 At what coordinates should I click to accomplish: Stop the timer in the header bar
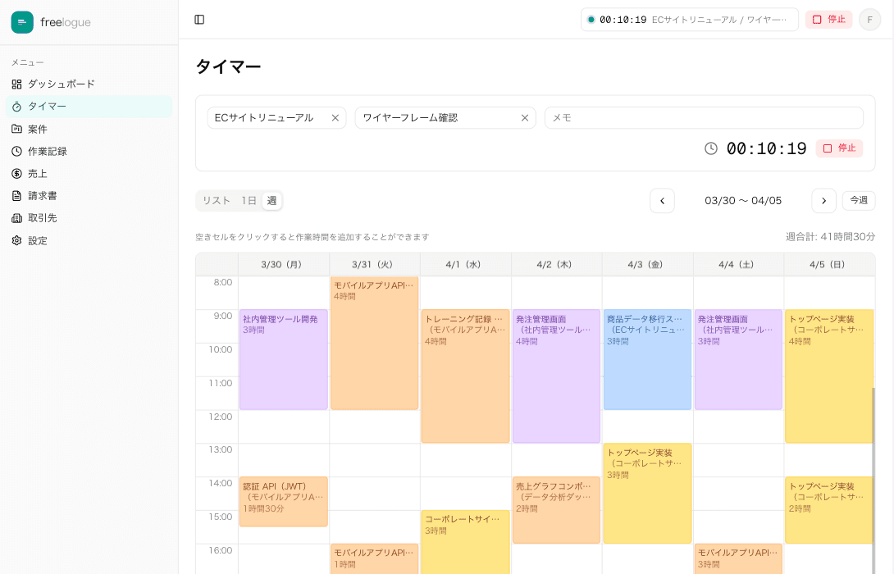828,20
